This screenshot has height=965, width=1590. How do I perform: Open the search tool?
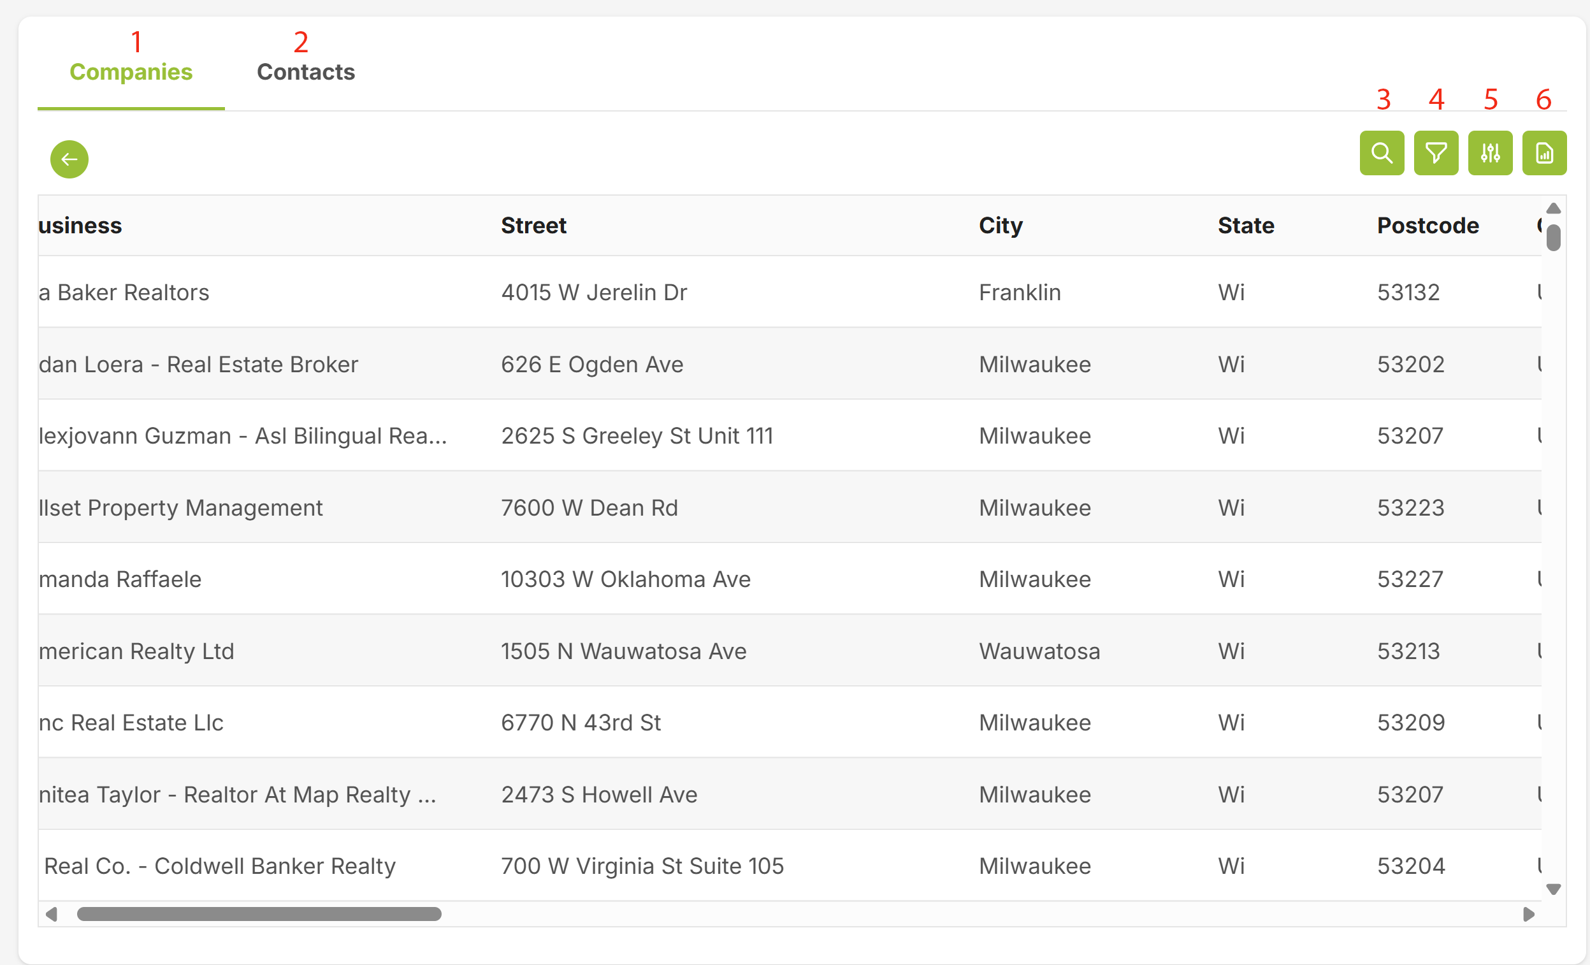pyautogui.click(x=1381, y=153)
